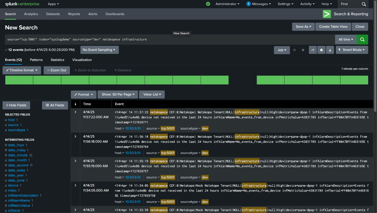The image size is (377, 213).
Task: Click the Messages notification badge
Action: coord(249,4)
